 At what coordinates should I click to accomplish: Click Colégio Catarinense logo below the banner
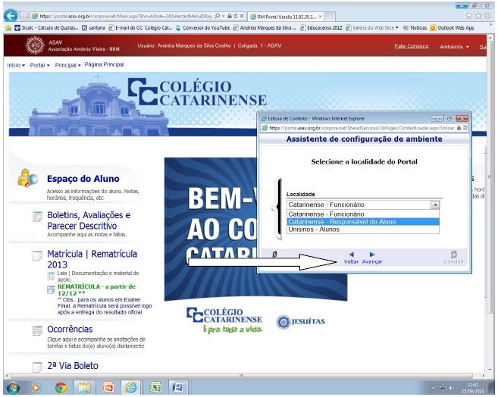point(224,320)
